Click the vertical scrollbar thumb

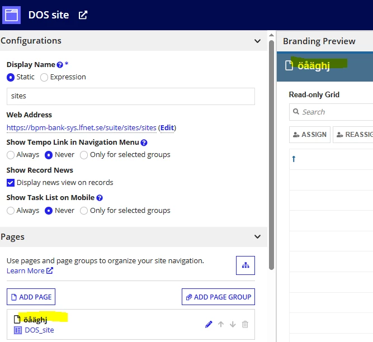[x=271, y=155]
